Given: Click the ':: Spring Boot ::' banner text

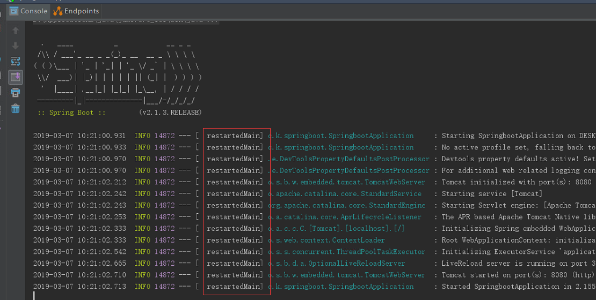Looking at the screenshot, I should (71, 112).
